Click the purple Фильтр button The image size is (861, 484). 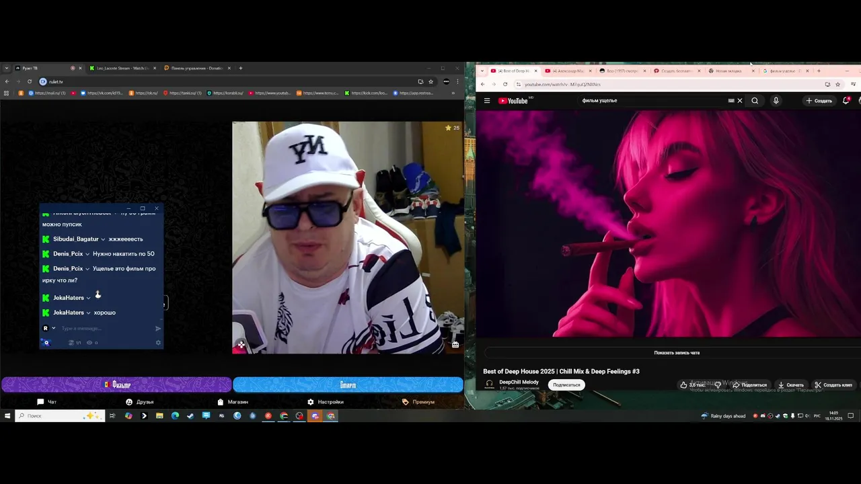click(116, 385)
